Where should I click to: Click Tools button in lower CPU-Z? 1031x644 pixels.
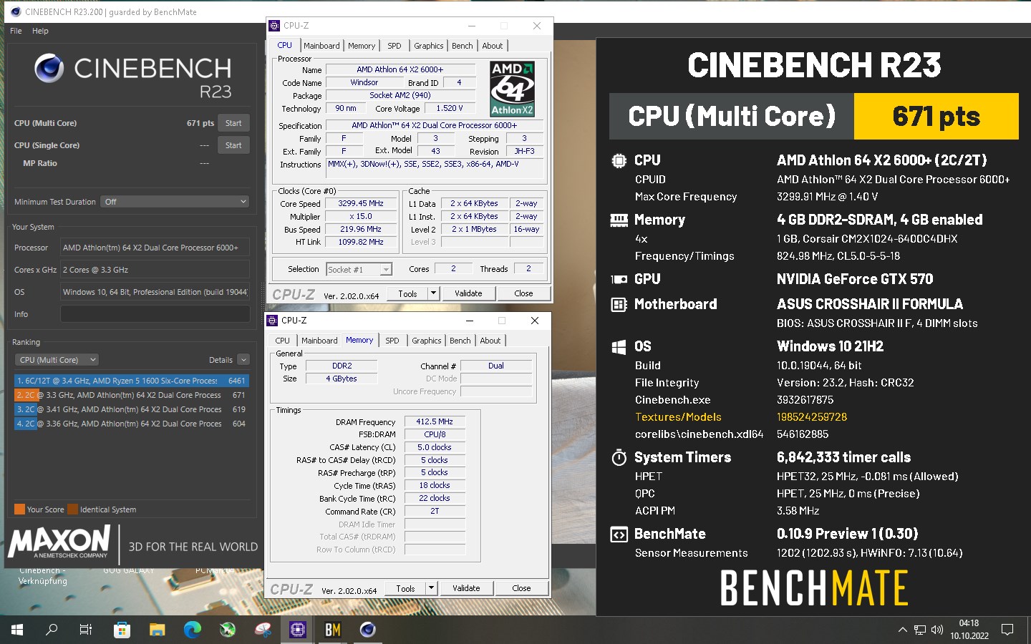point(405,588)
